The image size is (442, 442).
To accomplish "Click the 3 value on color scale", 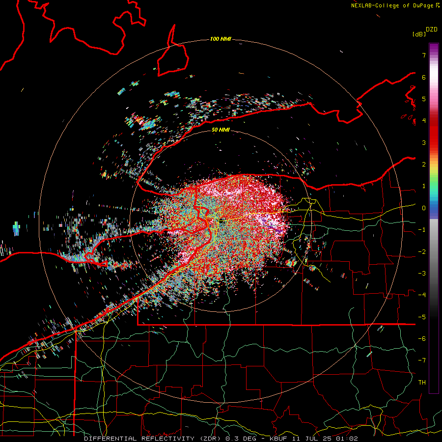I will point(424,142).
